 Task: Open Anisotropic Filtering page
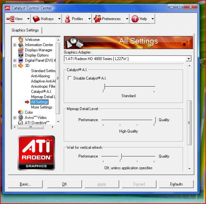(43, 86)
